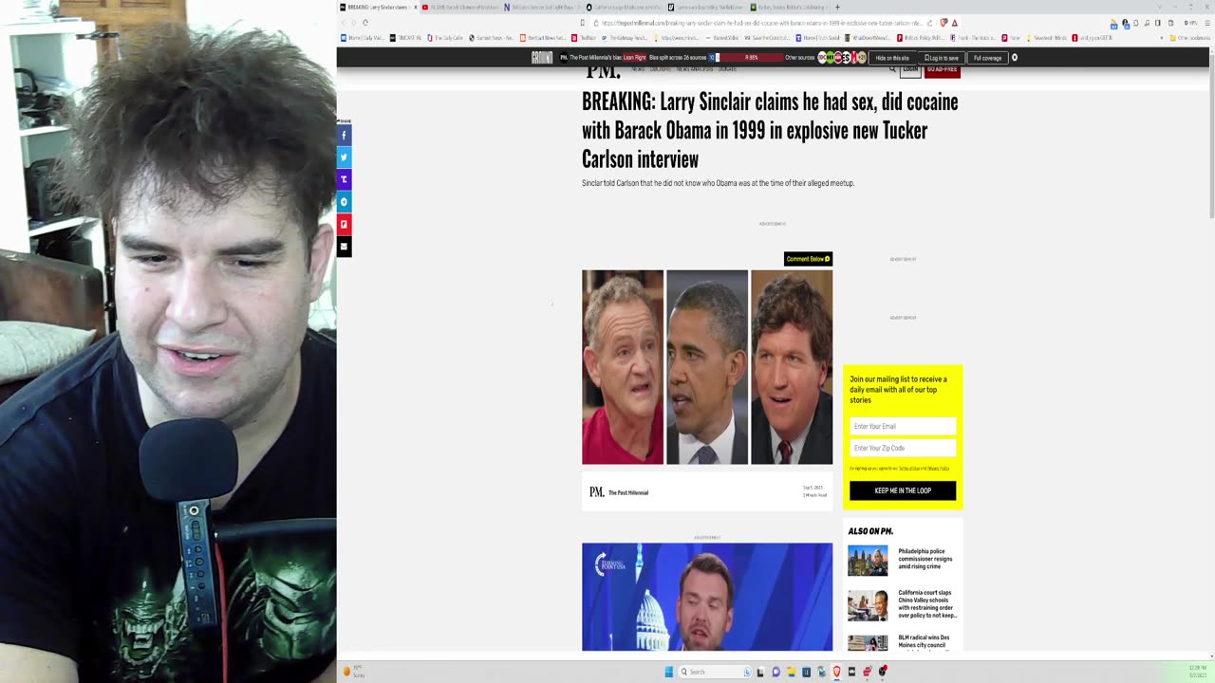
Task: Click the site search magnifier icon
Action: 892,69
